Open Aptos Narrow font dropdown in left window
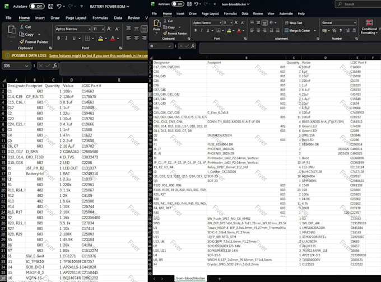 (90, 29)
